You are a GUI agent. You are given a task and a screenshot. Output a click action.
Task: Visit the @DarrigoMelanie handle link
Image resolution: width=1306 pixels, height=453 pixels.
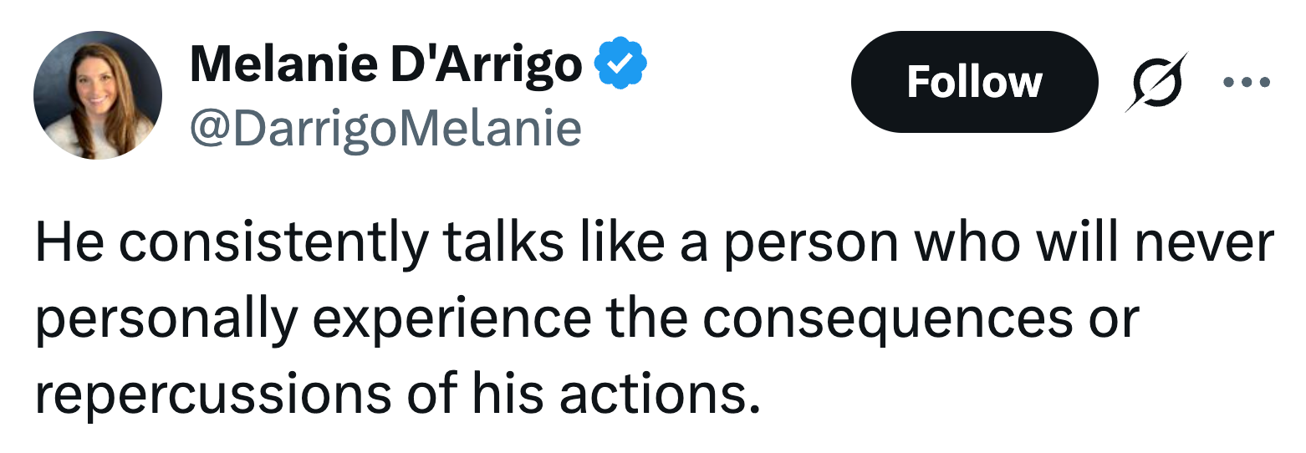tap(385, 128)
